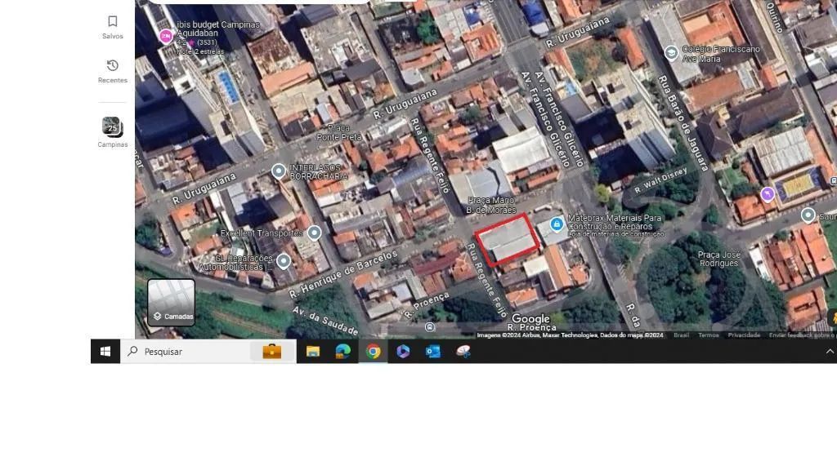Select the map pin next to Saur label

click(x=808, y=215)
